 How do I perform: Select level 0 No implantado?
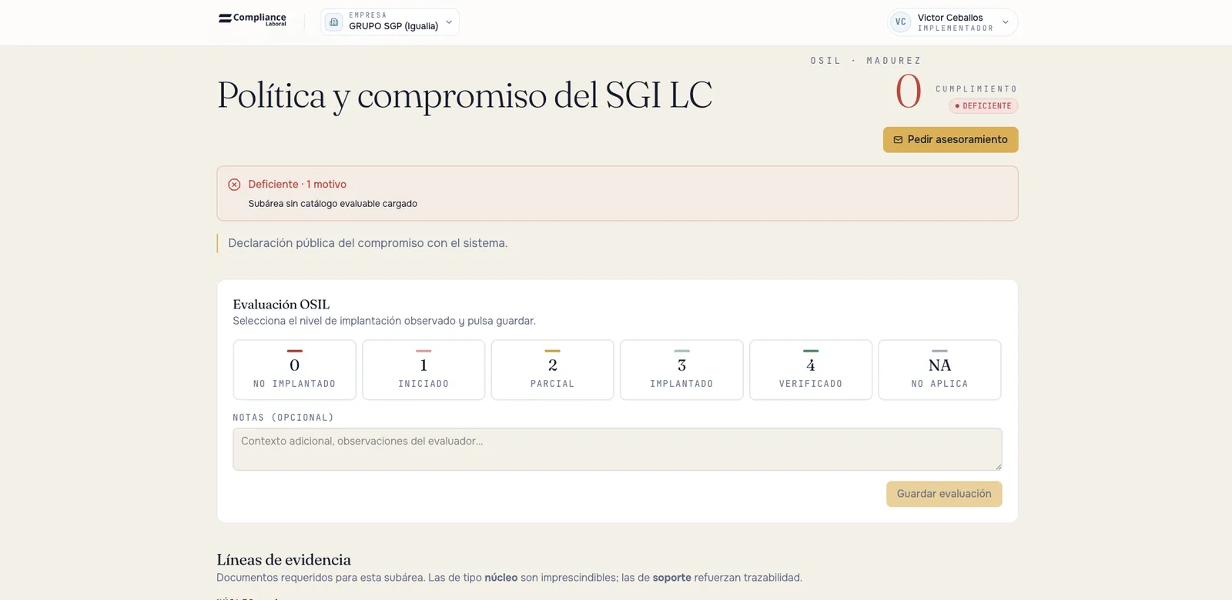pyautogui.click(x=295, y=370)
